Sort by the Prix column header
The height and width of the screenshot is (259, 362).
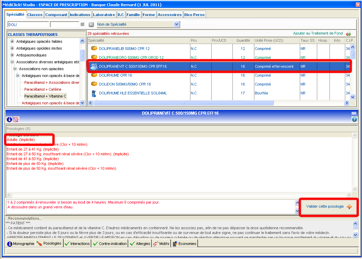coord(200,40)
